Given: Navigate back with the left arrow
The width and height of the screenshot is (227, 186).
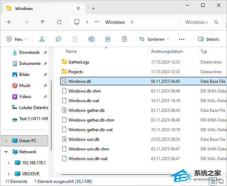Looking at the screenshot, I should tap(10, 22).
